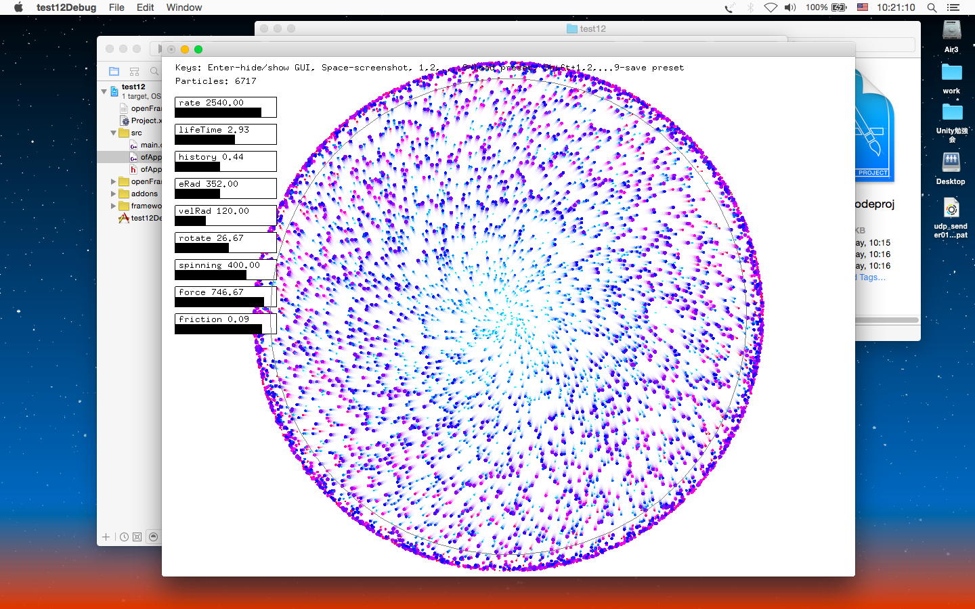Click the Finder horizontal scrollbar

point(886,320)
